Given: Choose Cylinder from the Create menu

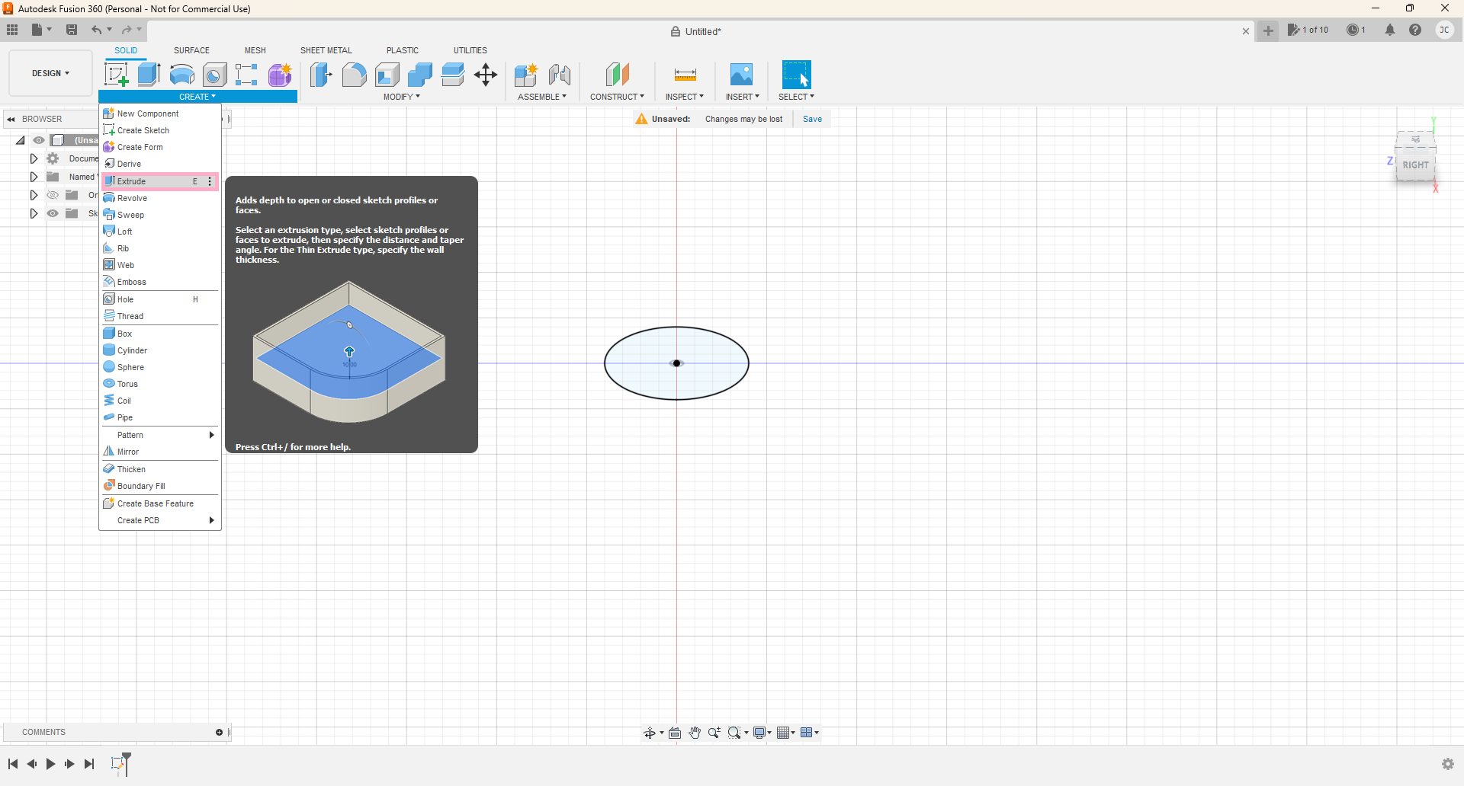Looking at the screenshot, I should pyautogui.click(x=160, y=350).
